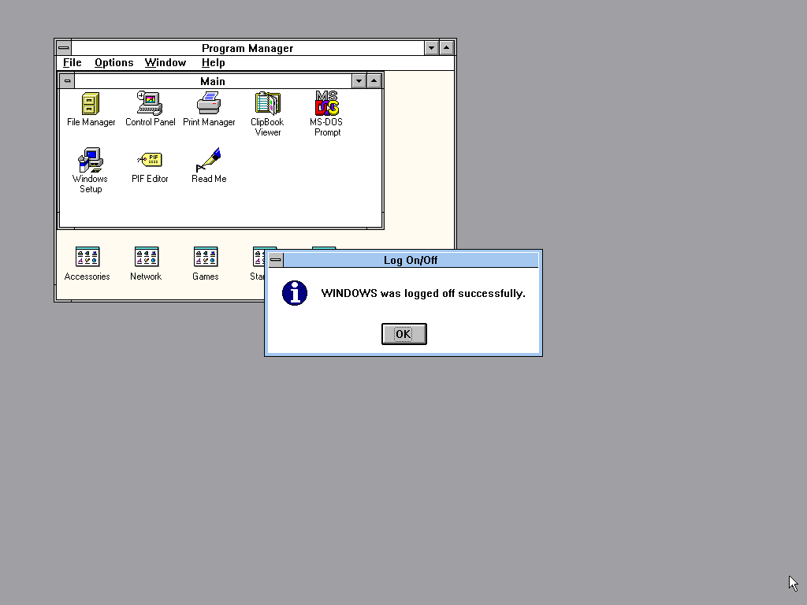Click the 'WINDOWS was logged off successfully.' message

tap(423, 293)
